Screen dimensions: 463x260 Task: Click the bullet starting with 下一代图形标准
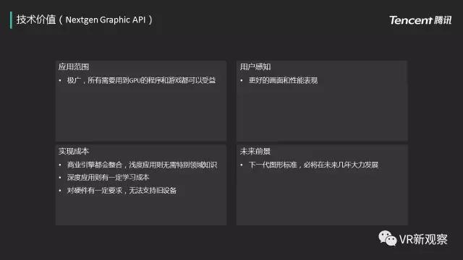coord(313,165)
